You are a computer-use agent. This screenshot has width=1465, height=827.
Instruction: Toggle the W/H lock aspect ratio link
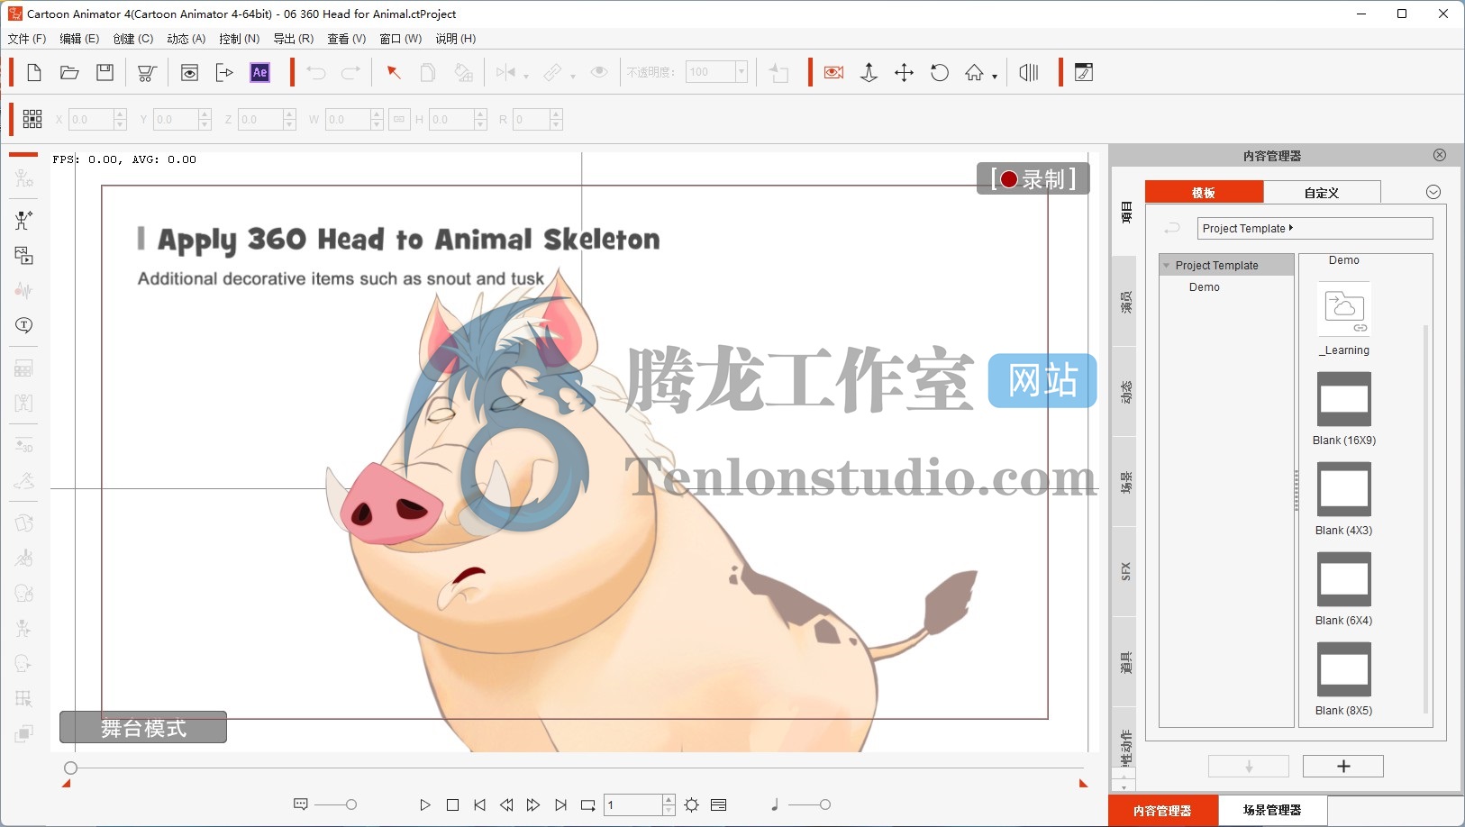pyautogui.click(x=399, y=119)
